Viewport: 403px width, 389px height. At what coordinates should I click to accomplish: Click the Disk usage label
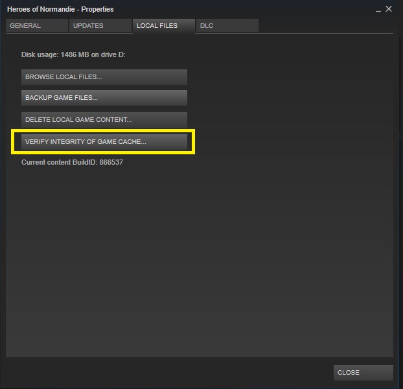click(x=40, y=55)
